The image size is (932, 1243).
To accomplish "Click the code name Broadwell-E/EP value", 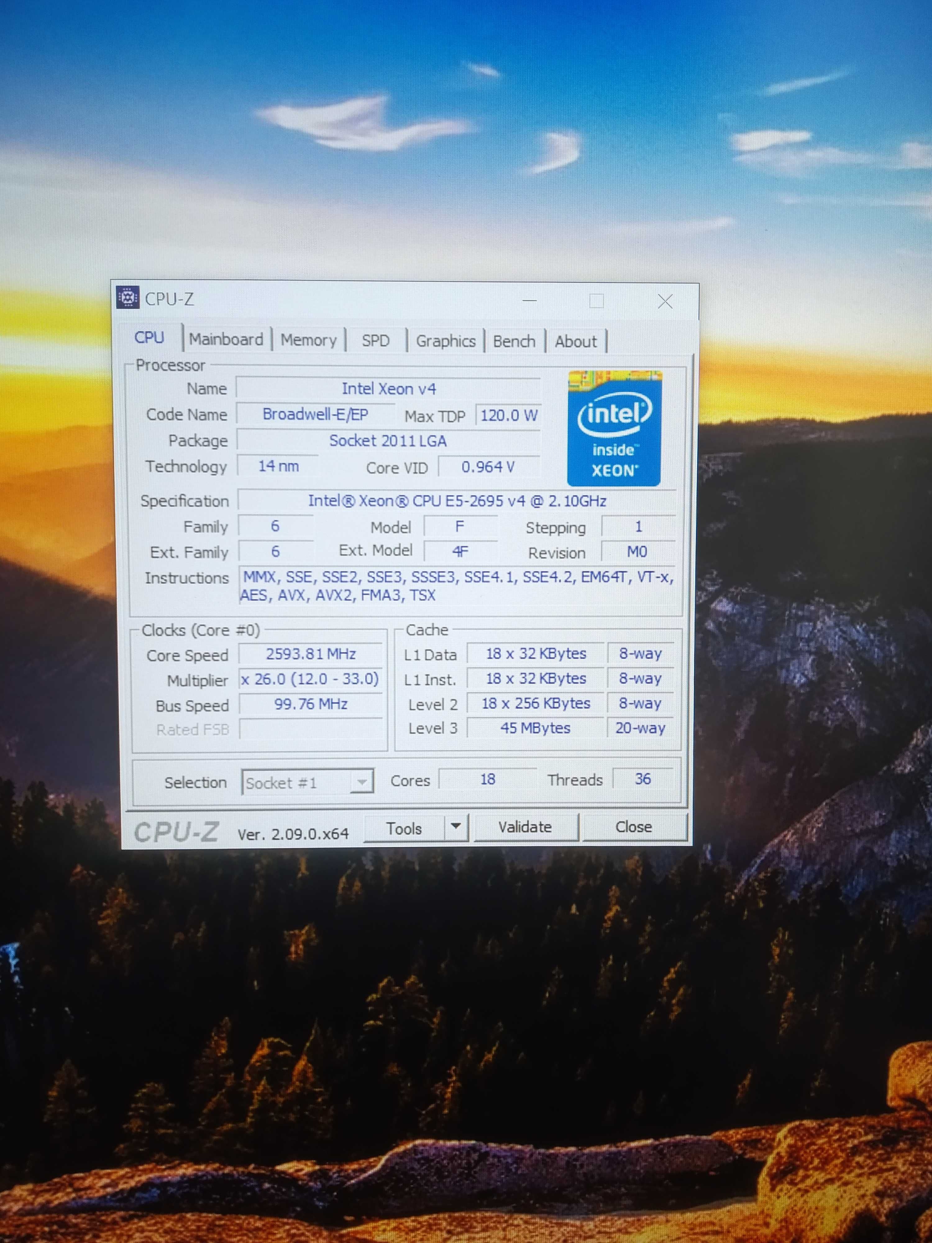I will click(x=315, y=414).
